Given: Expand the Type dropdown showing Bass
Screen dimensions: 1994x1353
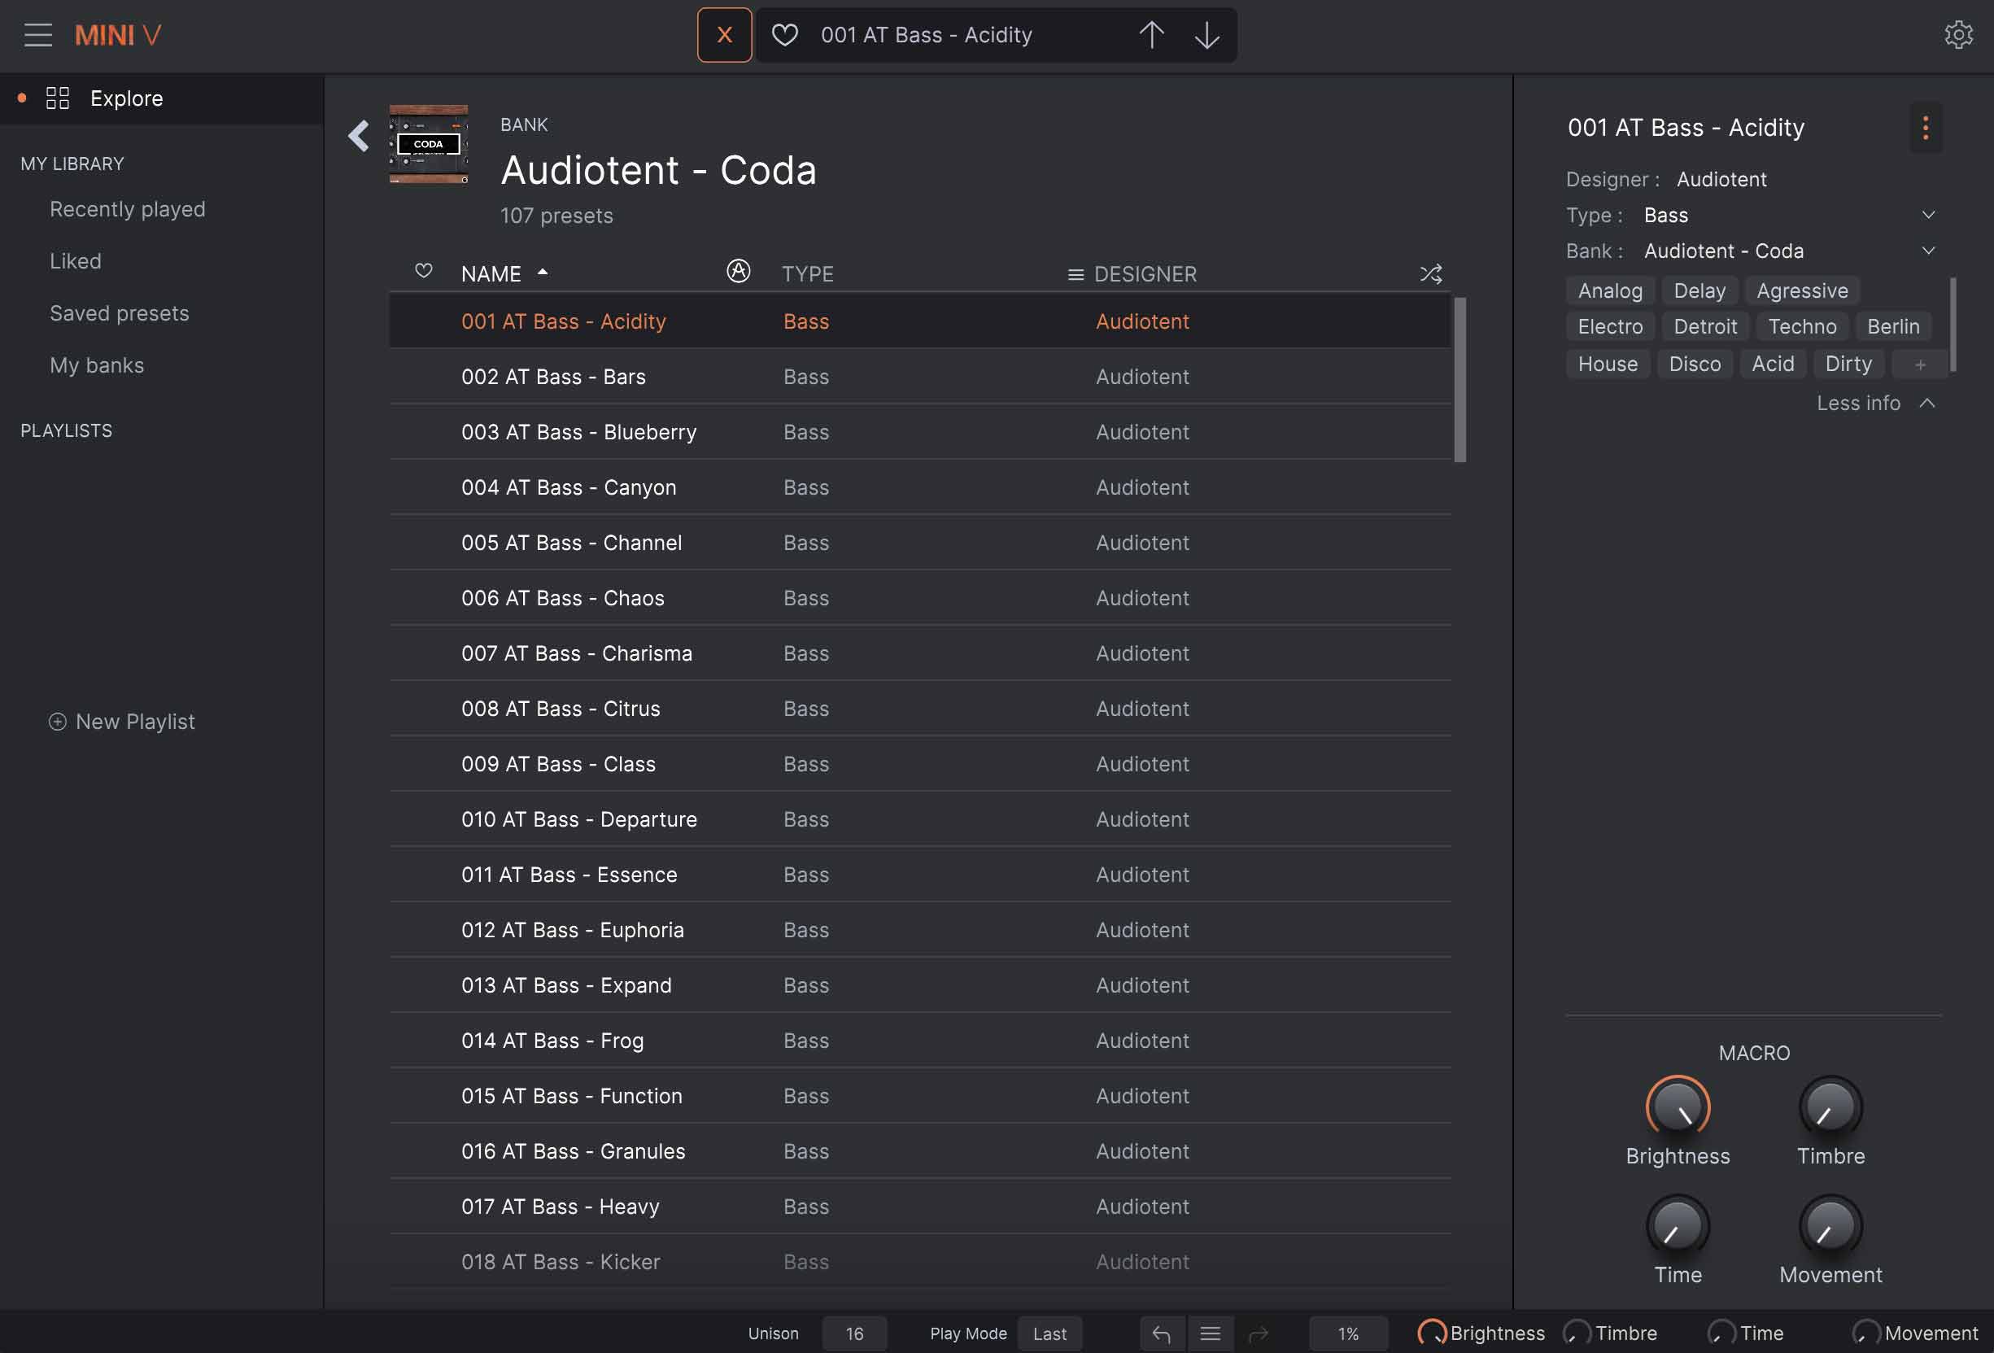Looking at the screenshot, I should coord(1927,216).
